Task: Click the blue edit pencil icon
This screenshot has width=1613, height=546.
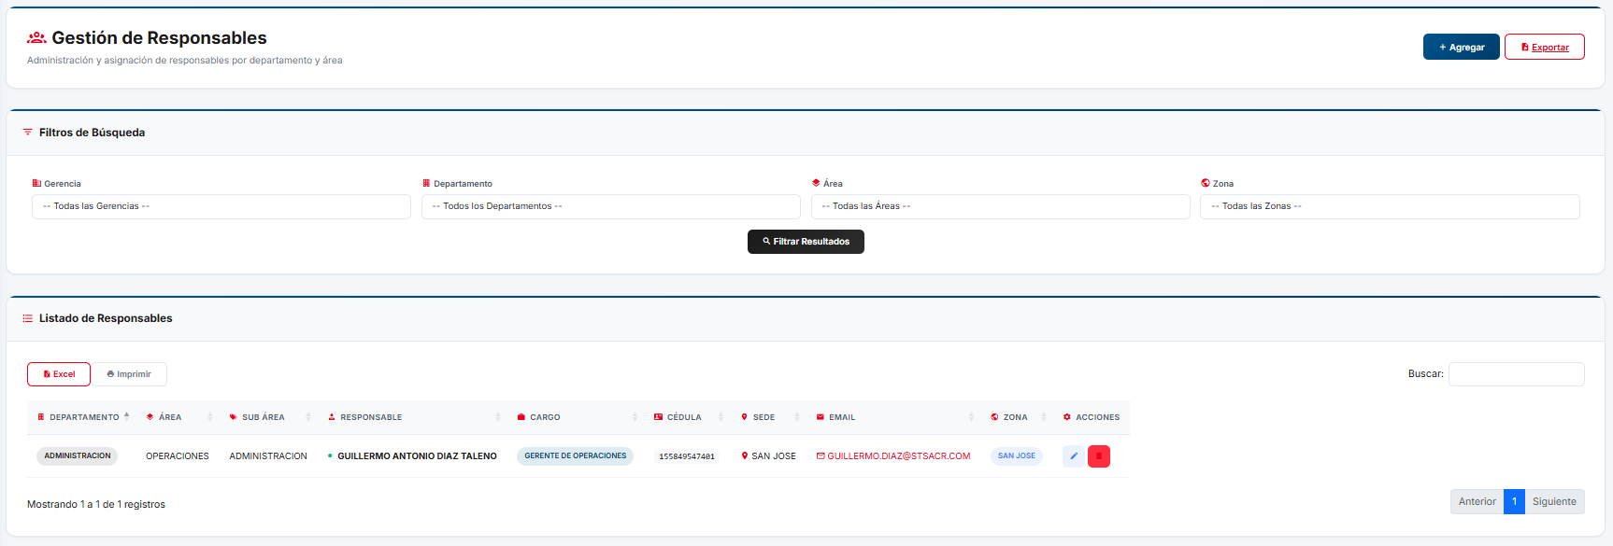Action: 1073,456
